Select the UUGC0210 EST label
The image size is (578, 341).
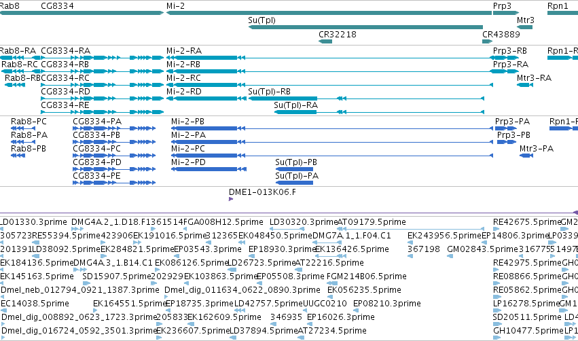tap(325, 304)
